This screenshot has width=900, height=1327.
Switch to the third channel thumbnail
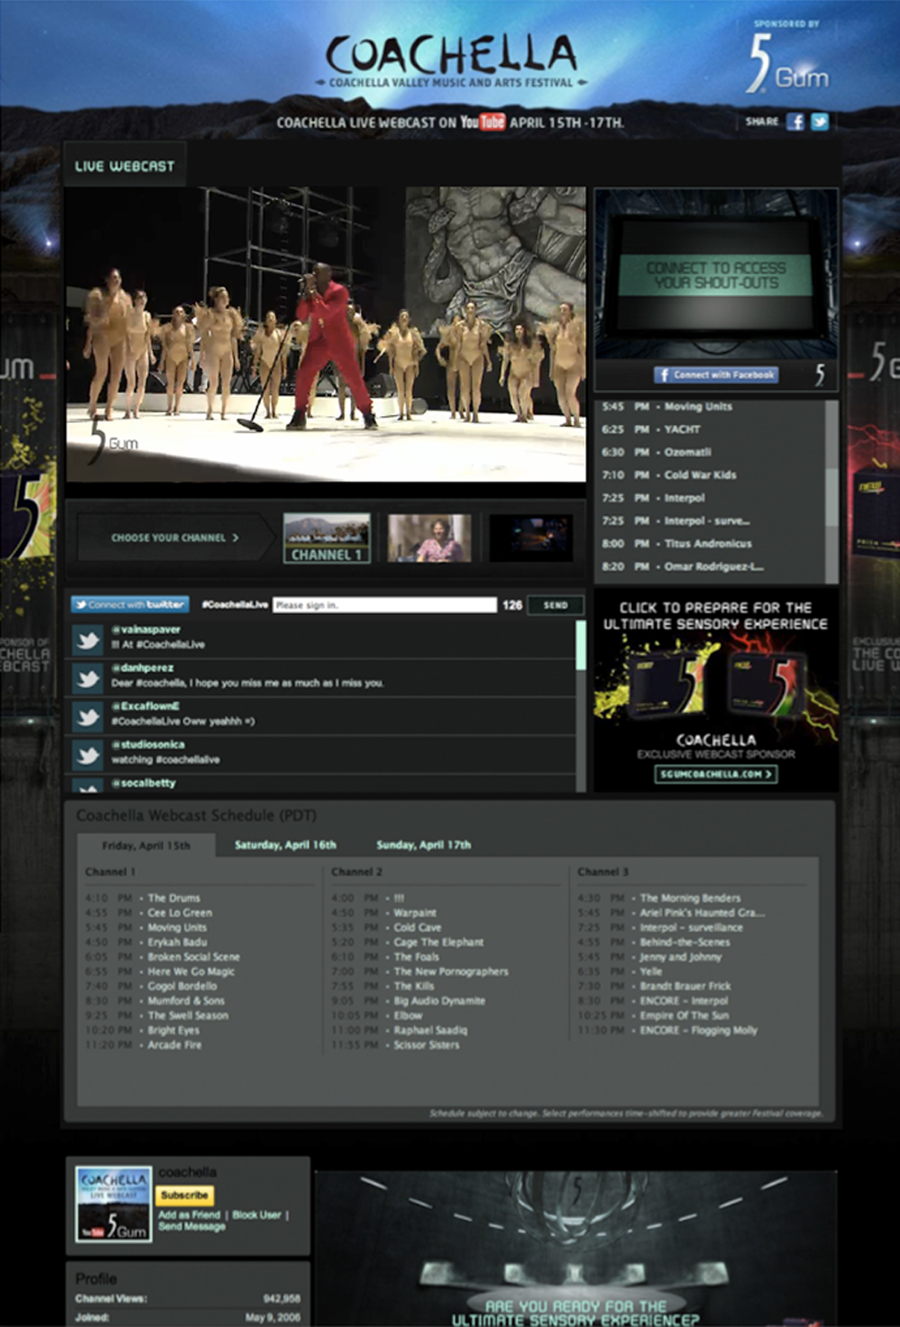point(530,537)
